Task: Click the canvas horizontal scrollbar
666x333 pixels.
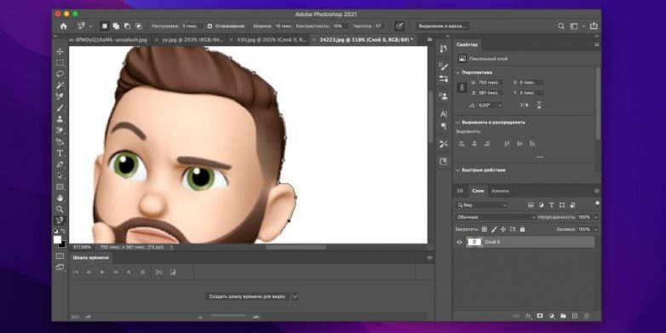Action: tap(296, 247)
